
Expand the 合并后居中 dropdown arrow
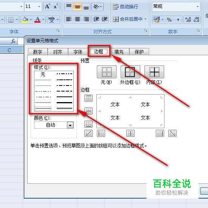click(x=145, y=19)
